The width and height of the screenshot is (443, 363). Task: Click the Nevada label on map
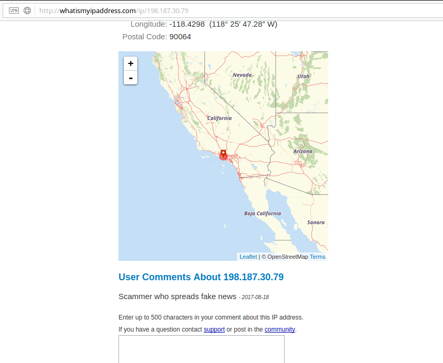pyautogui.click(x=242, y=75)
